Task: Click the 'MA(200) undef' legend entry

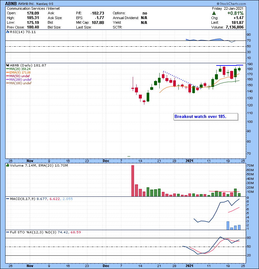Action: tap(20, 79)
